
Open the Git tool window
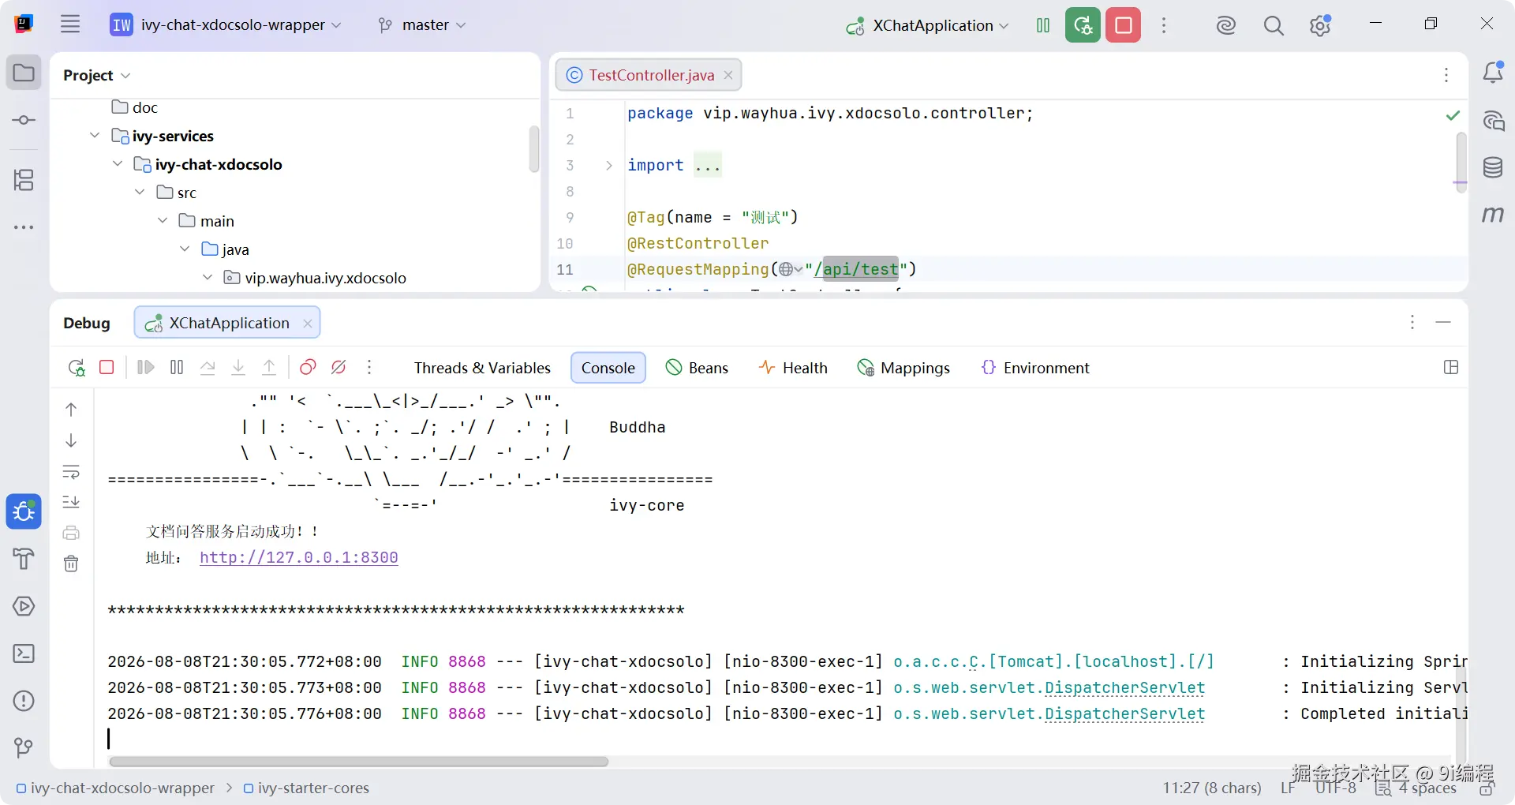24,747
